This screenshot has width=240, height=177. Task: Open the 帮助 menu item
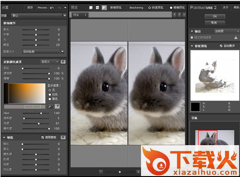pos(236,8)
